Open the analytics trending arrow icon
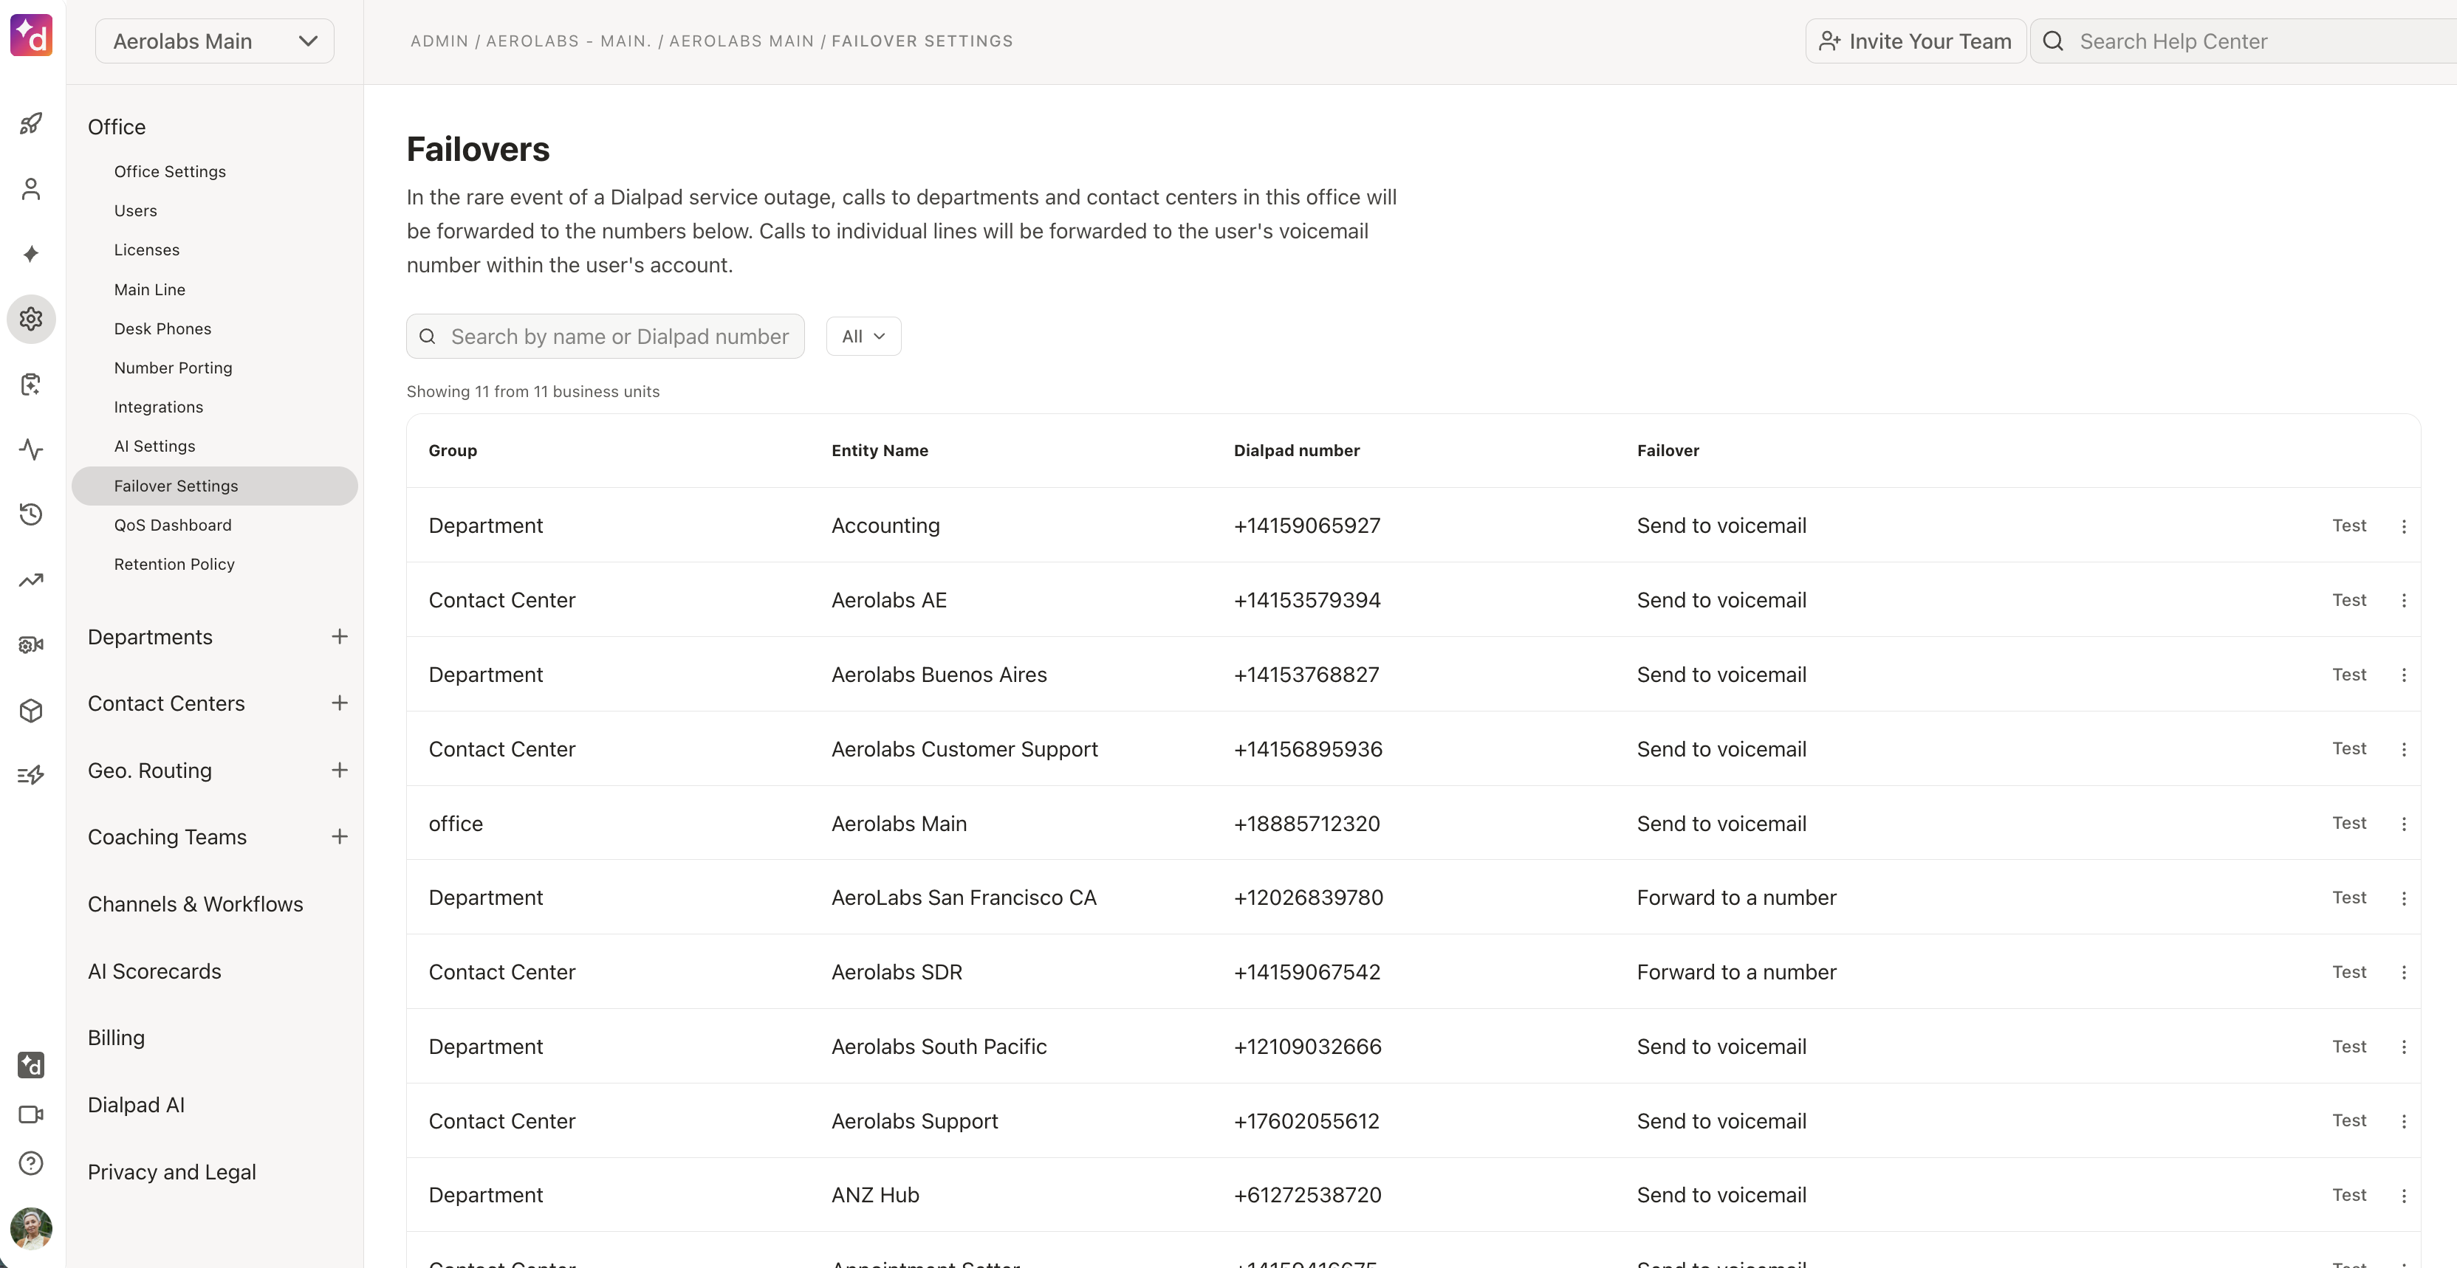 pyautogui.click(x=32, y=579)
